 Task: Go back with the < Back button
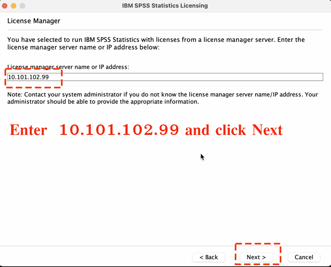click(x=208, y=257)
